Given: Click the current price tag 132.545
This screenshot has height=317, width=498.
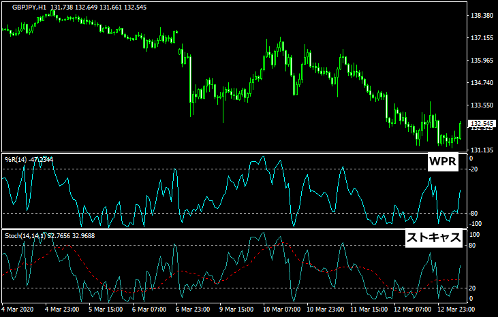Looking at the screenshot, I should pos(481,124).
